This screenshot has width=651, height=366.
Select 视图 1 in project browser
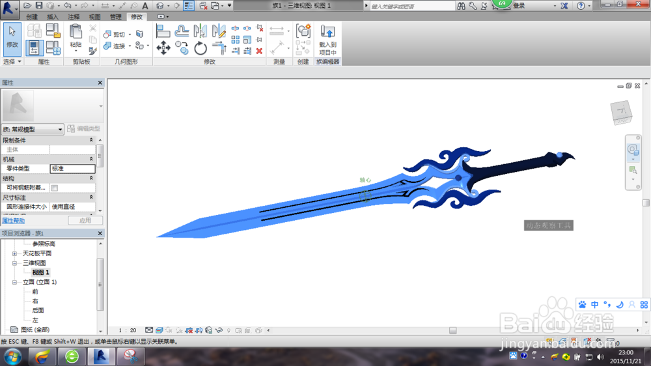pos(40,272)
